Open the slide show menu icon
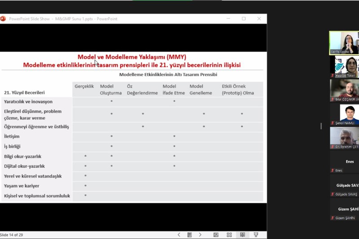359x239 pixels. (189, 235)
